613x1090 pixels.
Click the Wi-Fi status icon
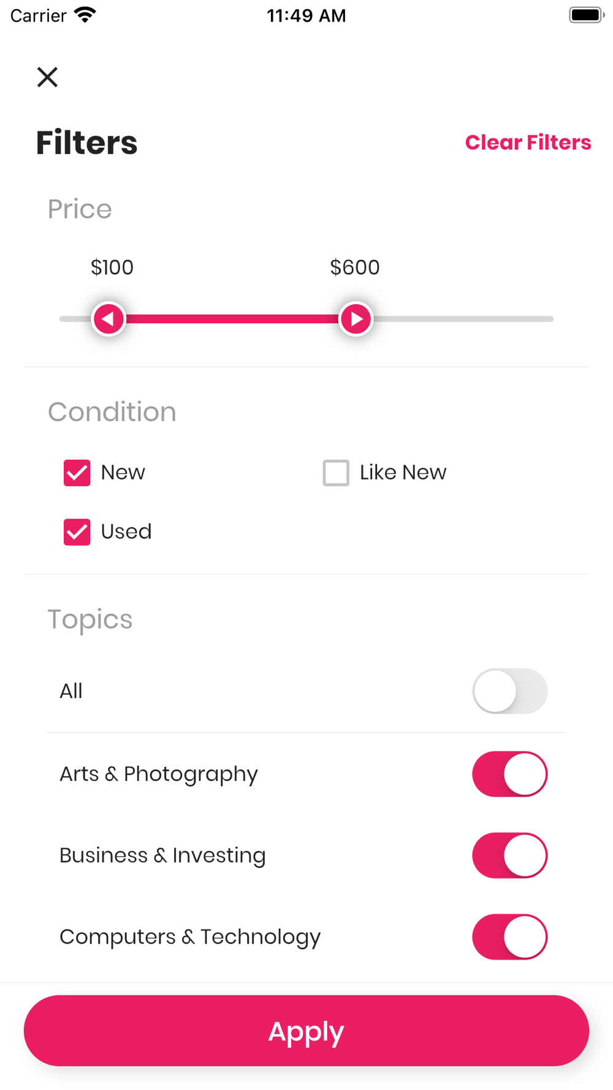click(85, 15)
